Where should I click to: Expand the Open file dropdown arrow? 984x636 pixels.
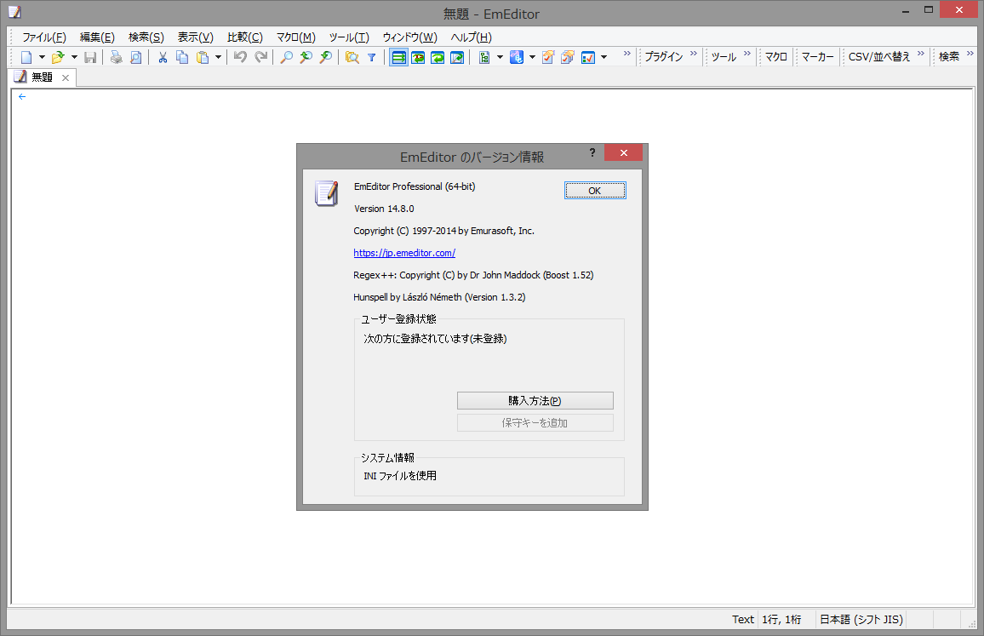(74, 57)
